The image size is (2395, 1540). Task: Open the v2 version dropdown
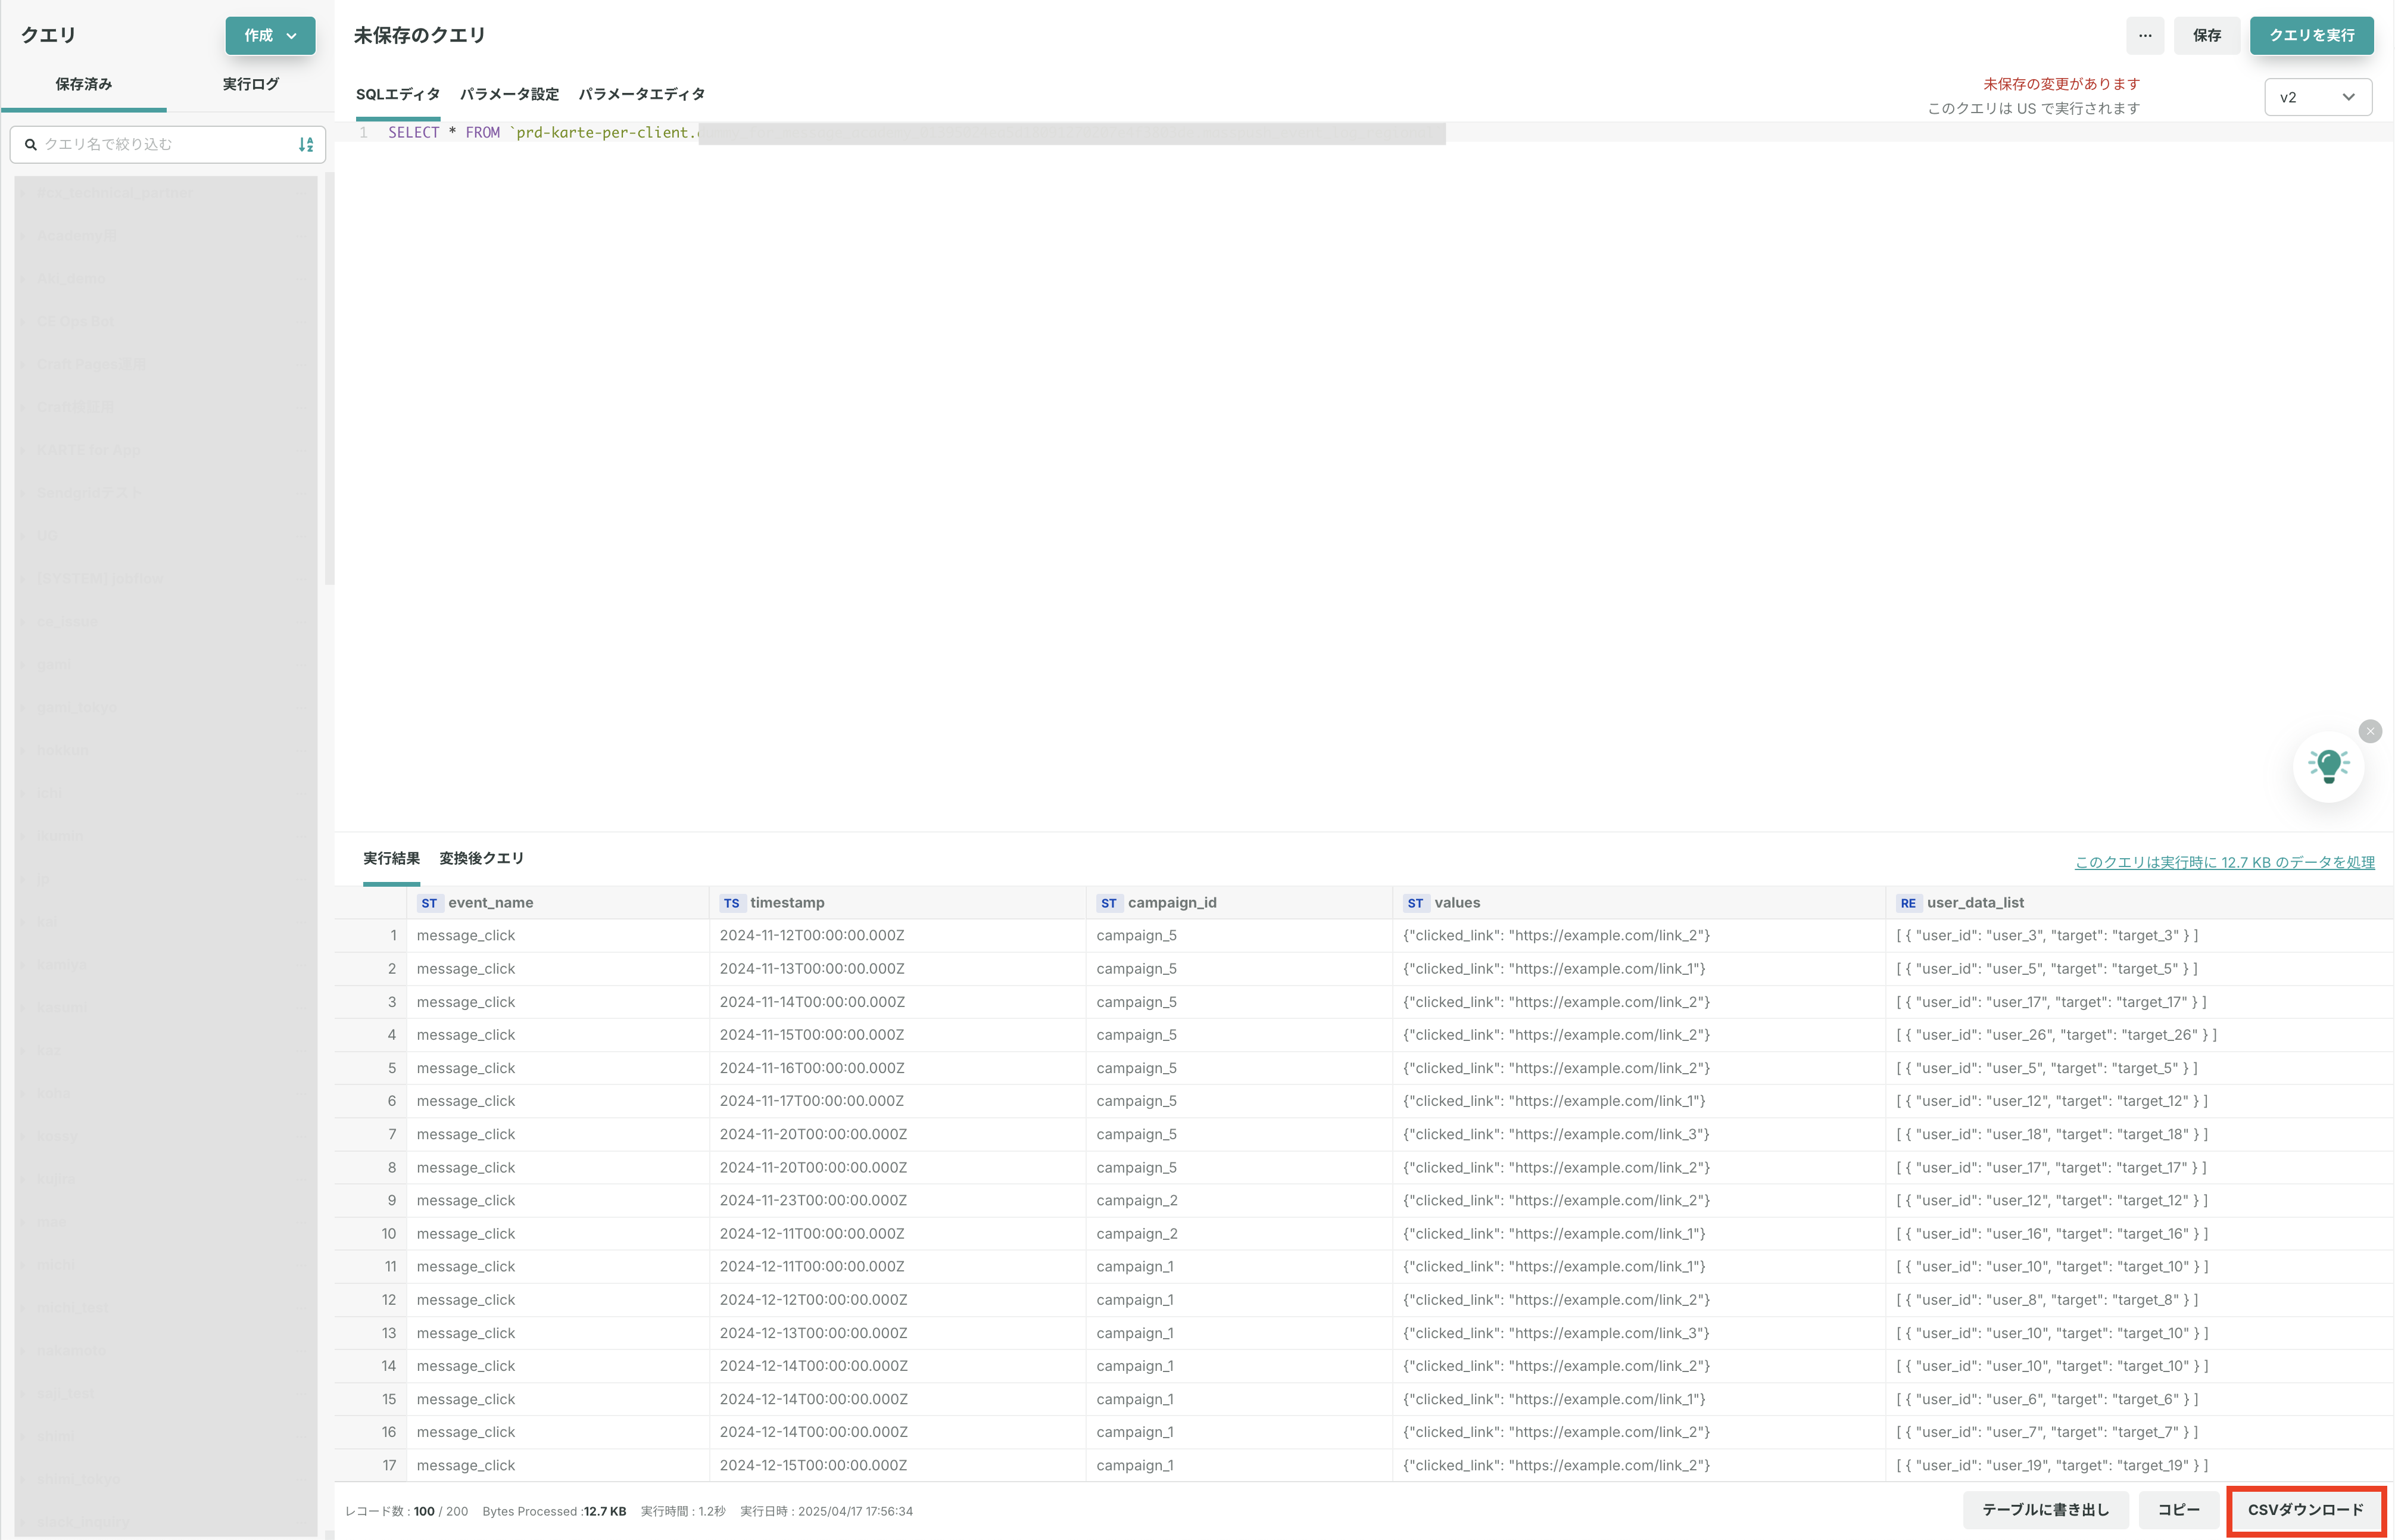pos(2317,97)
